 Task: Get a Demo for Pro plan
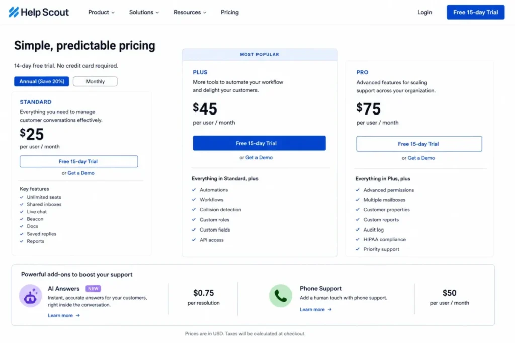[x=421, y=158]
